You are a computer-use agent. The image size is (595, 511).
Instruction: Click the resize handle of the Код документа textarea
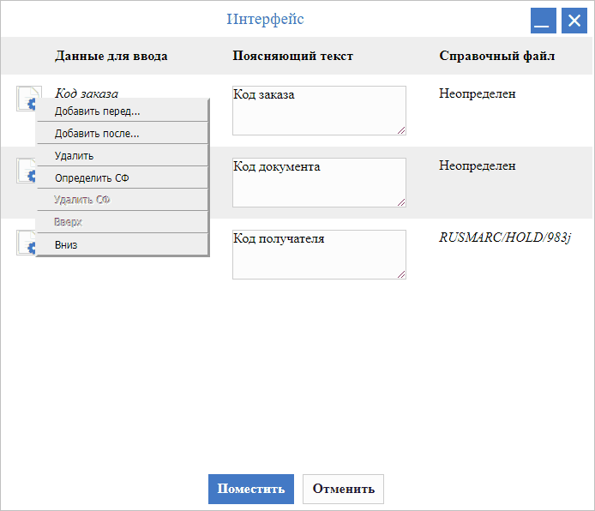coord(400,201)
